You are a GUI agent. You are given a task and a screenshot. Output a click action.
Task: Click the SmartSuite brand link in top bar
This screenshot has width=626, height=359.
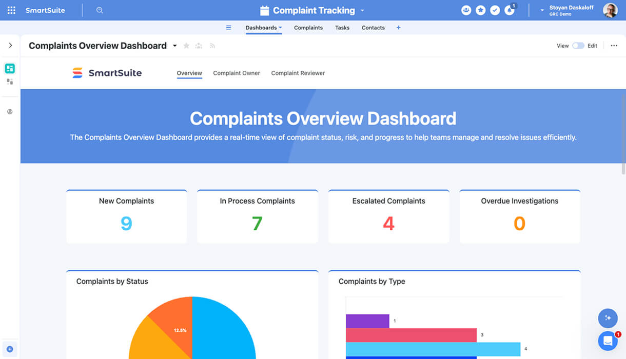(45, 10)
